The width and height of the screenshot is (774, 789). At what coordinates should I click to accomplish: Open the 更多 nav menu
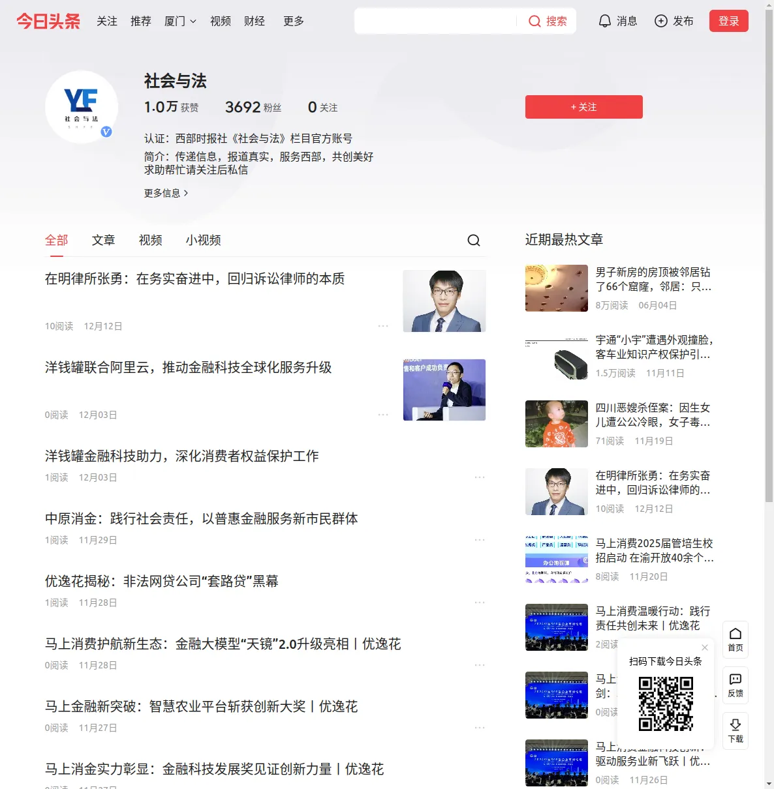[294, 21]
